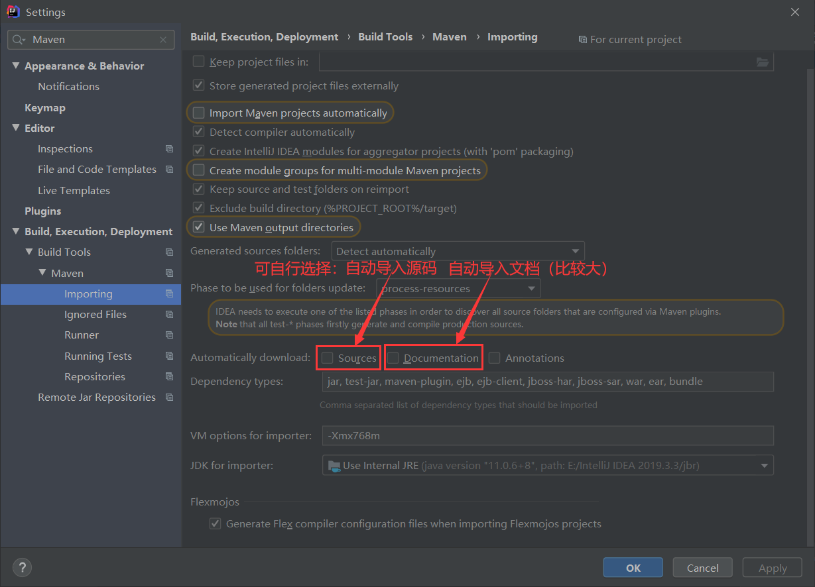Screen dimensions: 815x587
Task: Open the Generated sources folders dropdown
Action: point(459,252)
